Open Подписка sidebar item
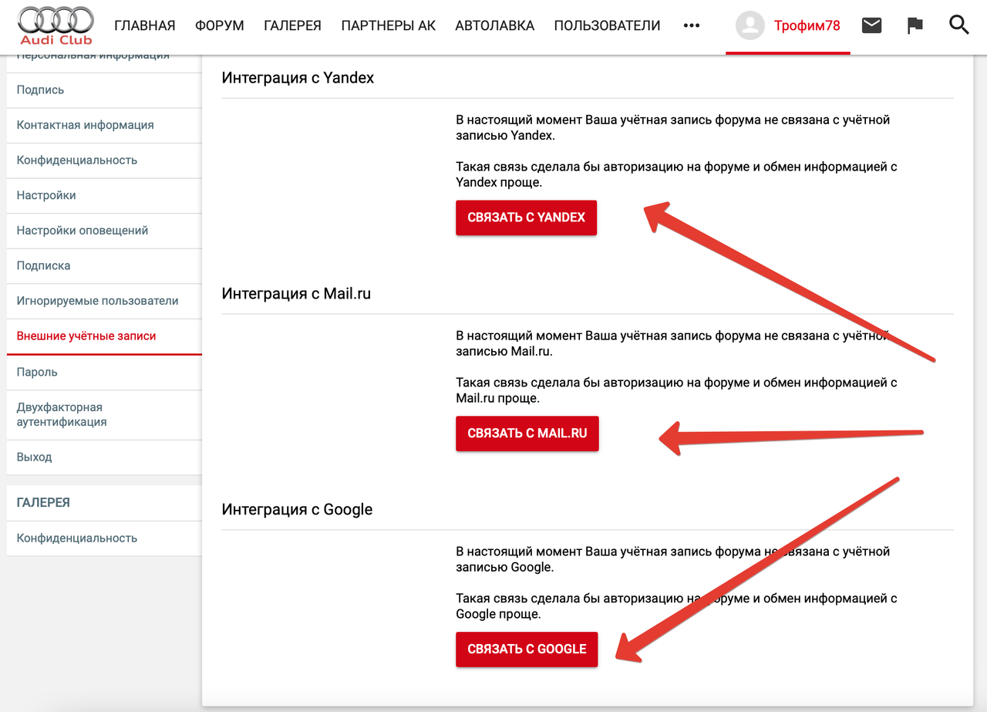The width and height of the screenshot is (987, 712). pyautogui.click(x=104, y=265)
